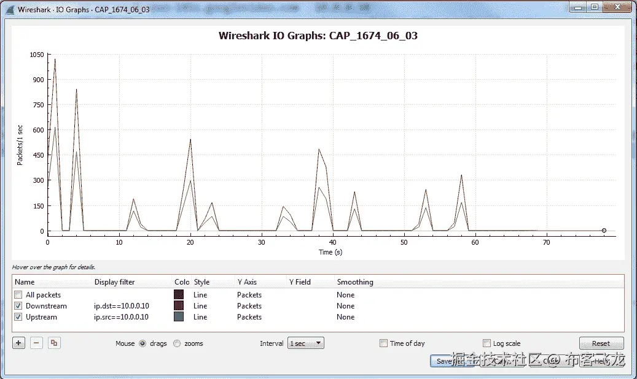Click the Downstream row name
This screenshot has height=379, width=637.
click(x=46, y=306)
